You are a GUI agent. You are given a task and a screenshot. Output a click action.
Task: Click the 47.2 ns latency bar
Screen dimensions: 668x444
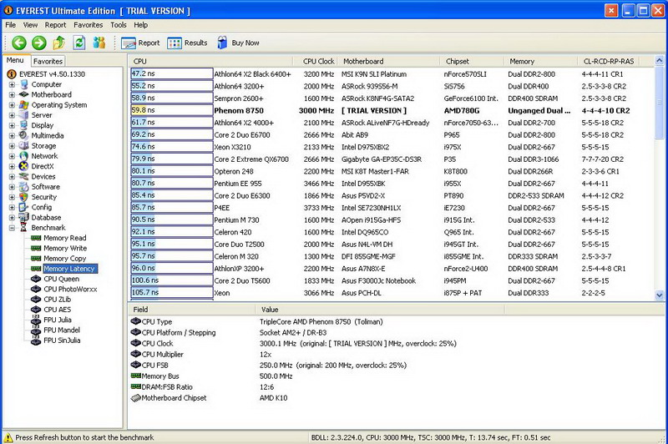coord(172,74)
